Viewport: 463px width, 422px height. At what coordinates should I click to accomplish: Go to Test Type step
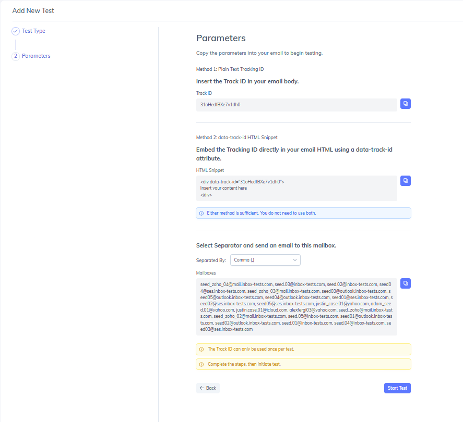pyautogui.click(x=33, y=31)
